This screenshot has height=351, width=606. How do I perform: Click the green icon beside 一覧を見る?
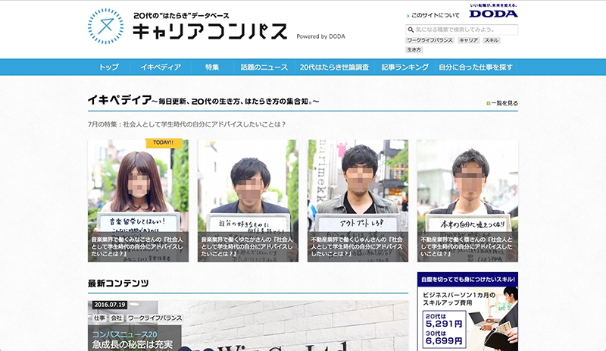point(488,103)
